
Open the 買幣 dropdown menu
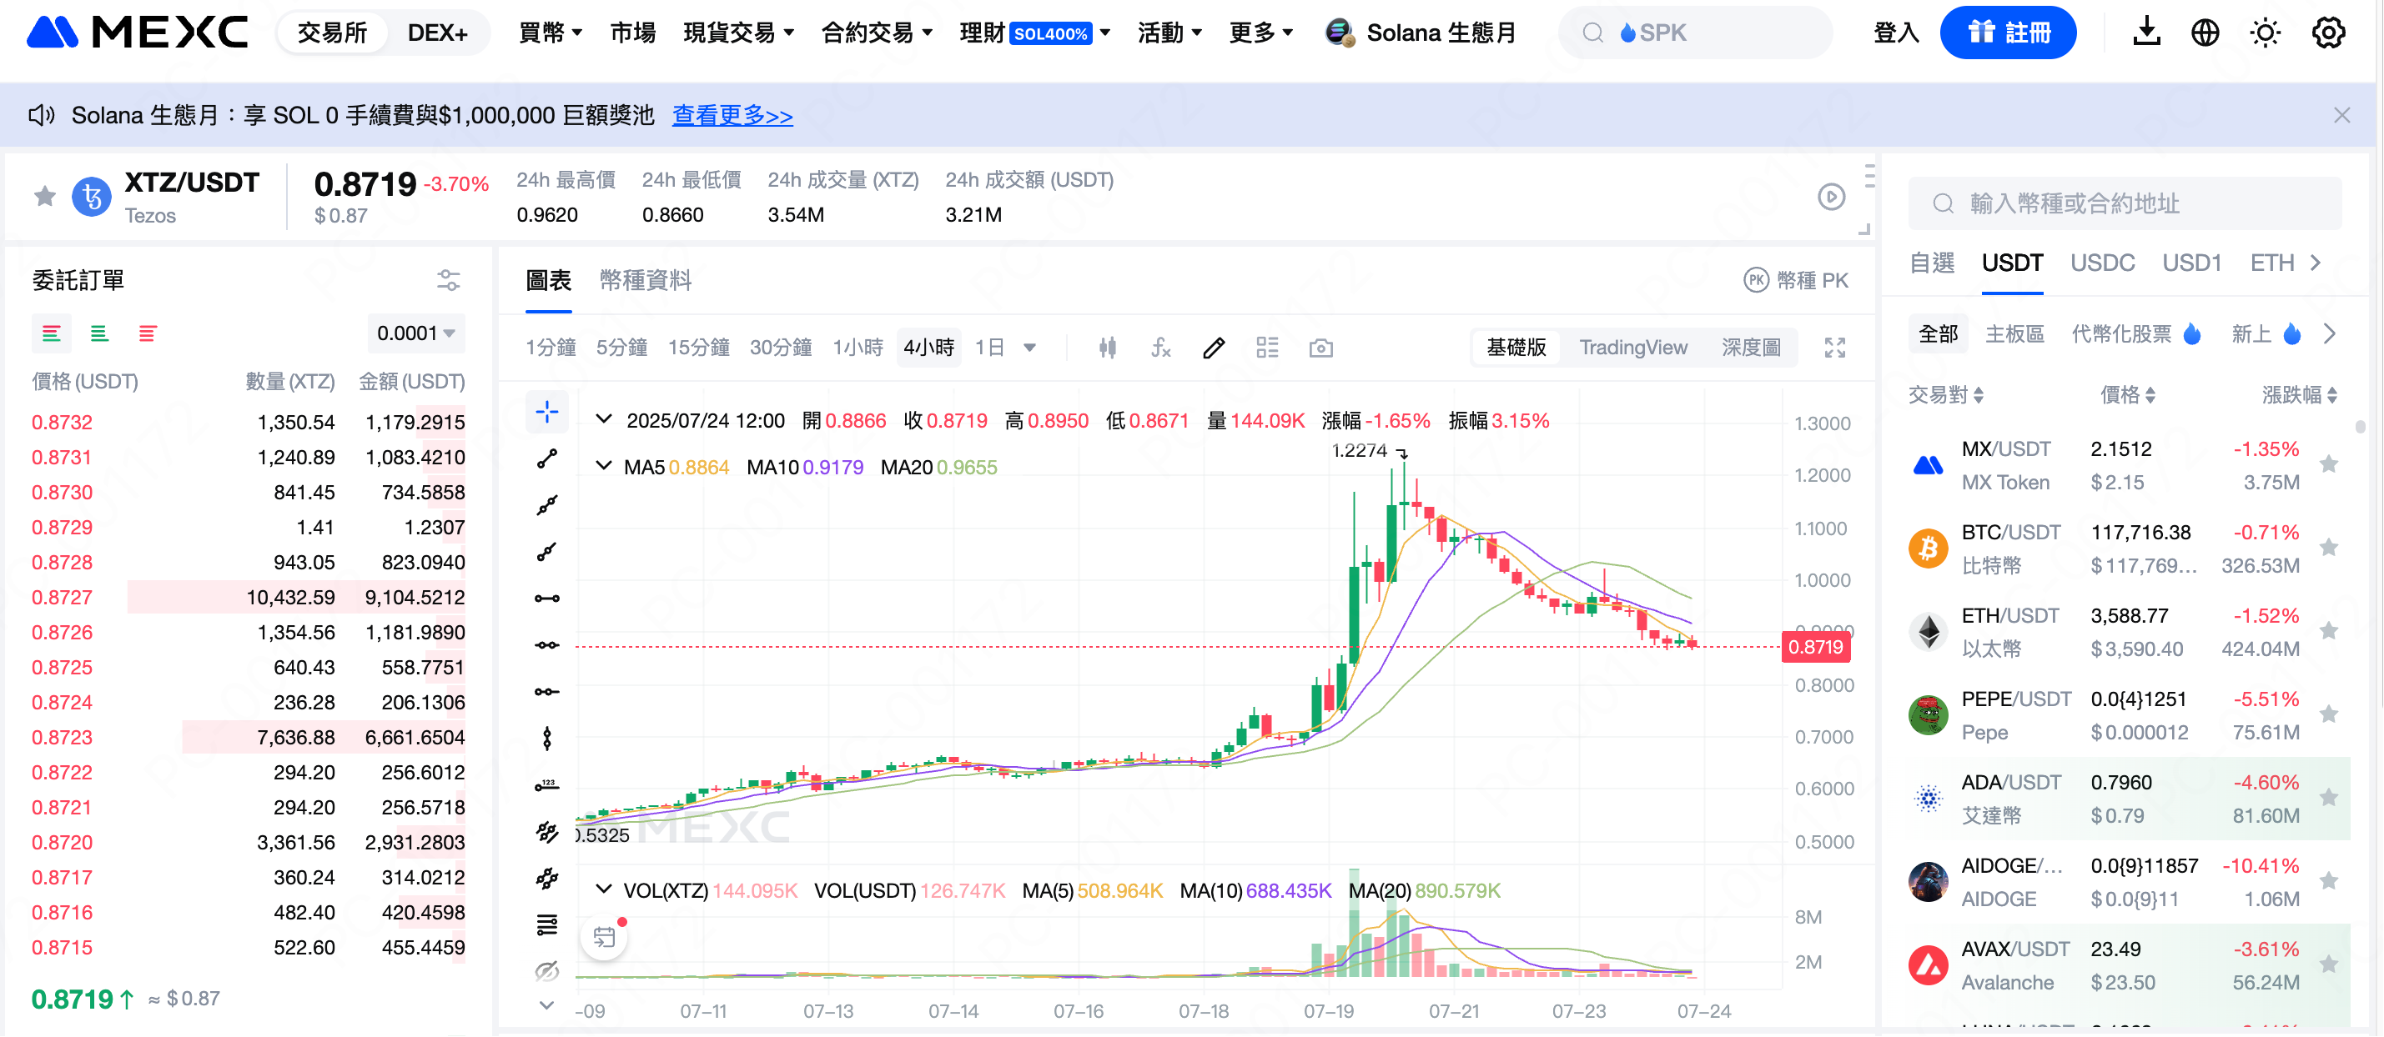pos(550,33)
